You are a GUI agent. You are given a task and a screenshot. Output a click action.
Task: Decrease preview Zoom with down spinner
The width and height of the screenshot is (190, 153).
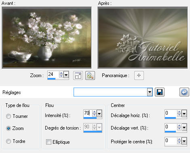61,76
